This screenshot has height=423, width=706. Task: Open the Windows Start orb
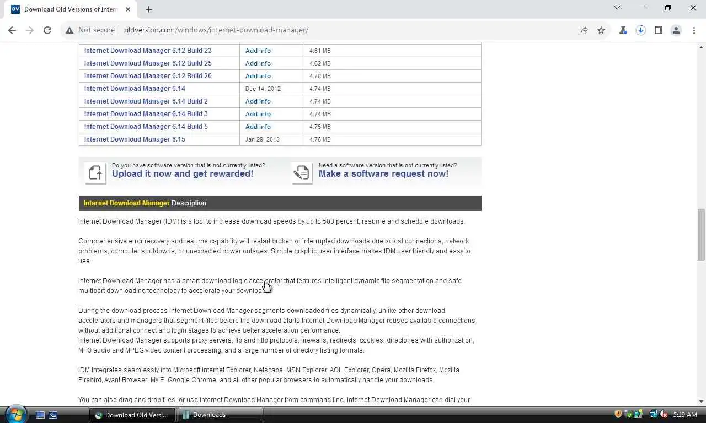[16, 414]
